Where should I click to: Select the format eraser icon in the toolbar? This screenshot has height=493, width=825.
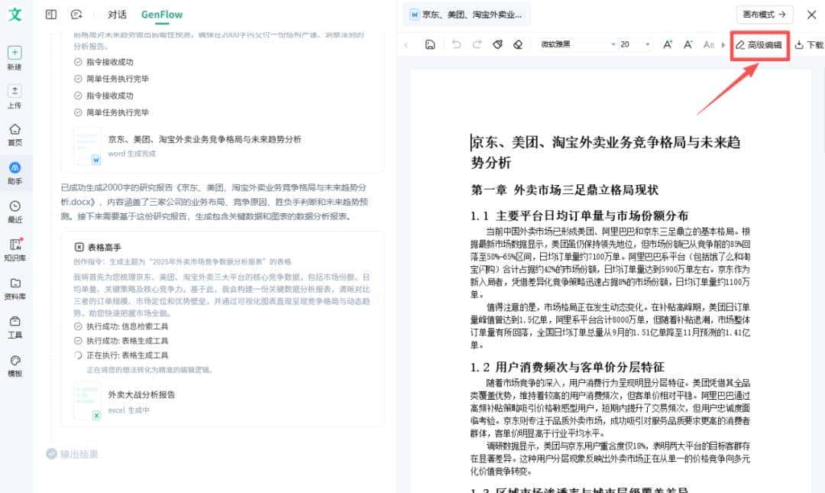point(518,44)
